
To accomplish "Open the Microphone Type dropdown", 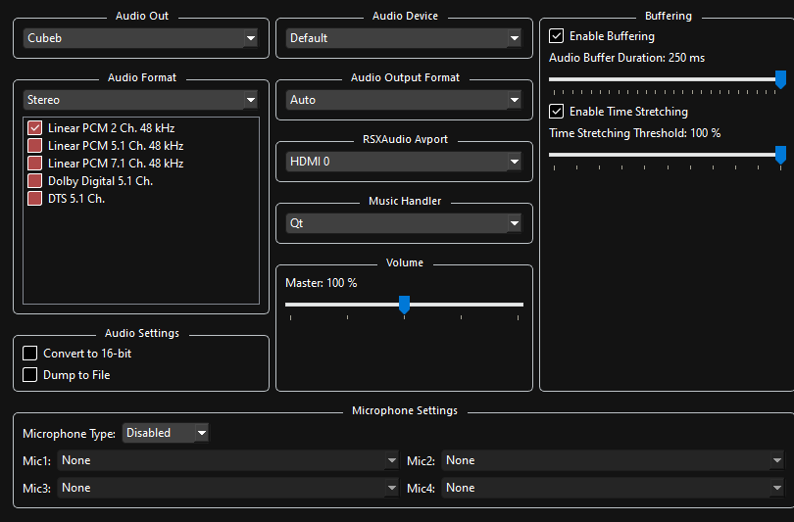I will coord(166,433).
